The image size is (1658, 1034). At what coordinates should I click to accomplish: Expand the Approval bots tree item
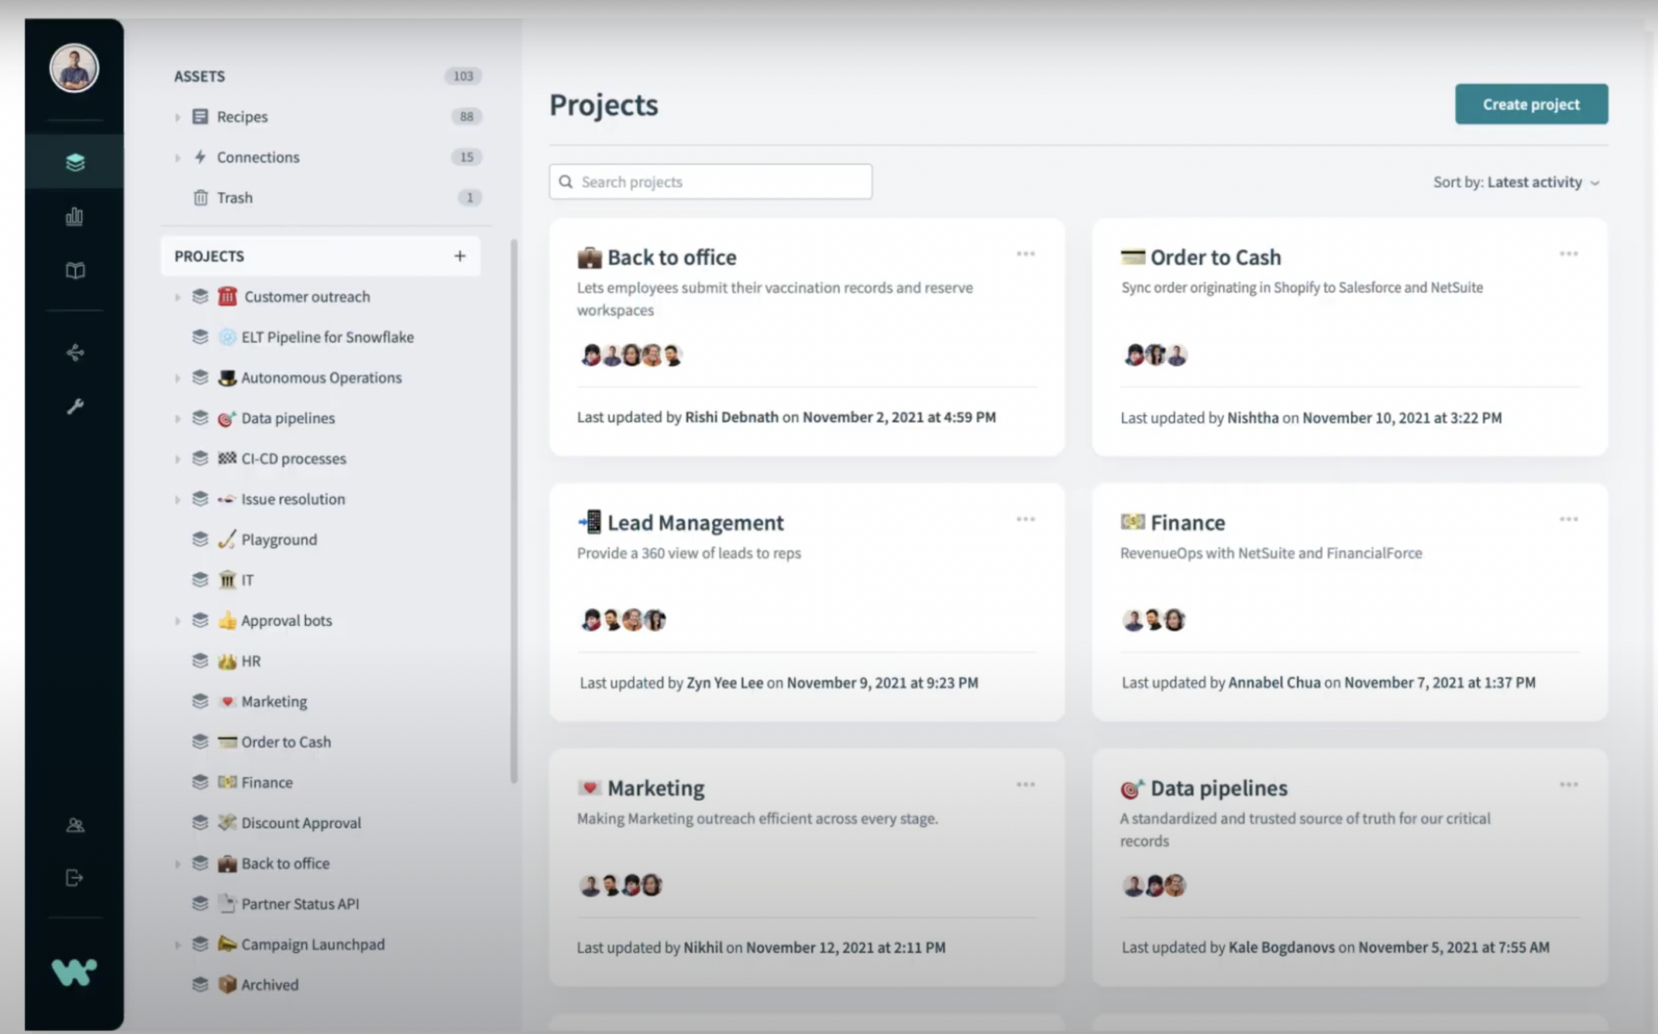(x=178, y=620)
